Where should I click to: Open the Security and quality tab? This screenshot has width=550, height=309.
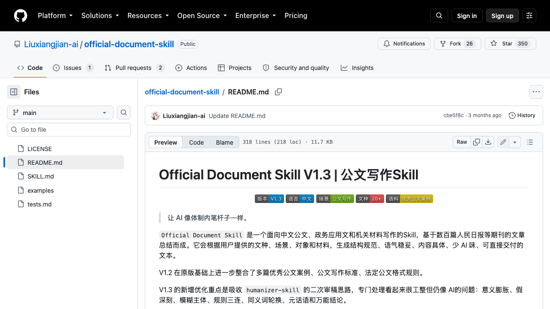(x=296, y=68)
